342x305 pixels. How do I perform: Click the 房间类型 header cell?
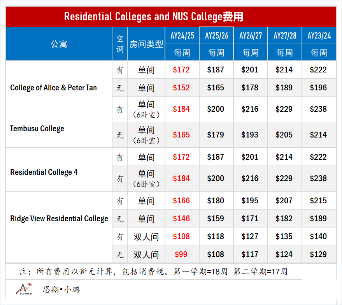(x=146, y=44)
